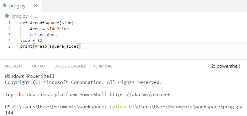Click 'Windows PowerShell' terminal header text
The width and height of the screenshot is (247, 116).
coord(30,76)
